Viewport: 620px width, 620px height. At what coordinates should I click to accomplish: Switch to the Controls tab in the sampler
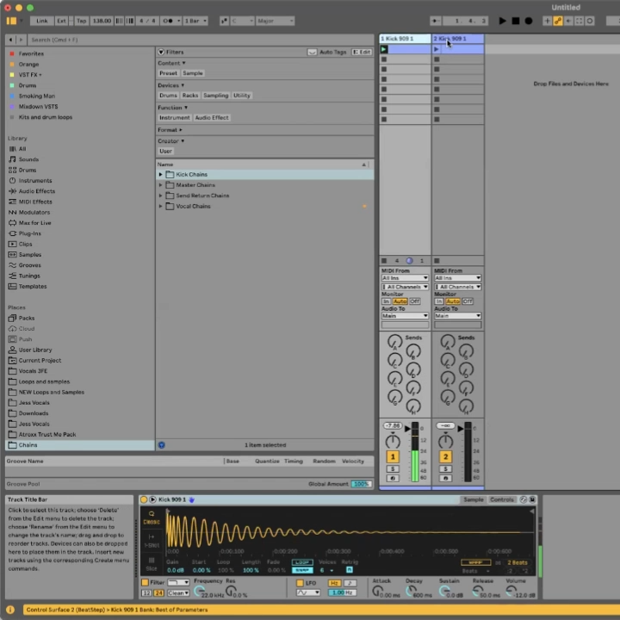501,499
